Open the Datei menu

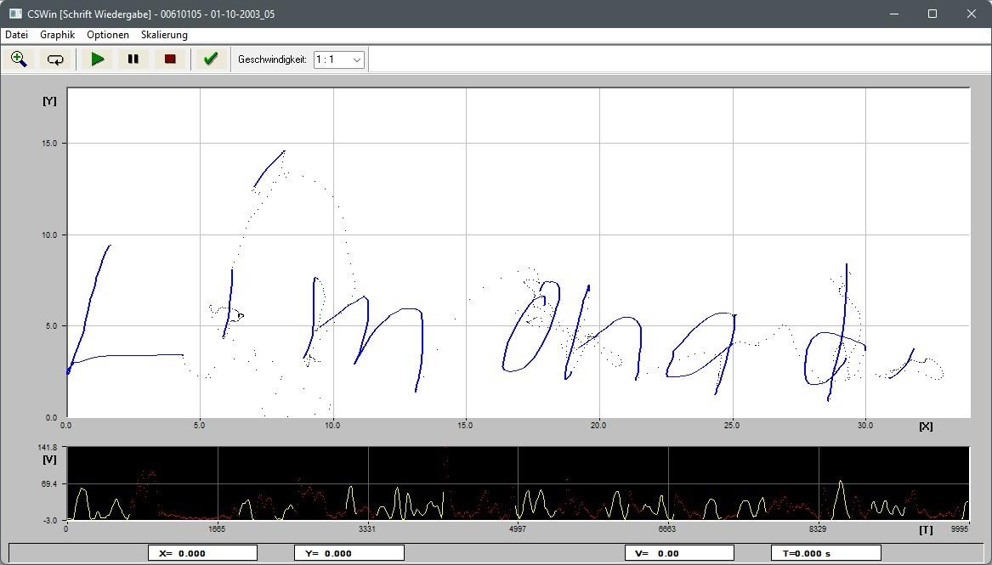pos(16,35)
